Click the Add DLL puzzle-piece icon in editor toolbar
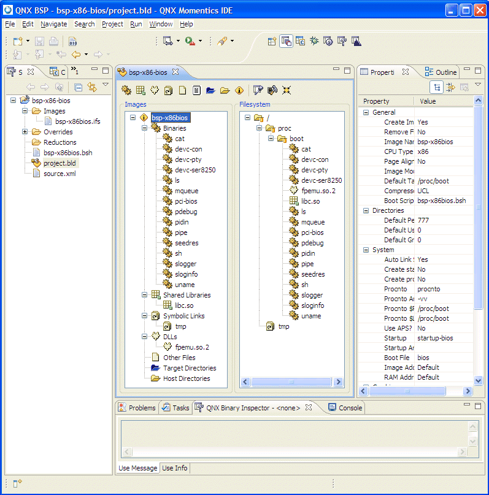 (155, 90)
